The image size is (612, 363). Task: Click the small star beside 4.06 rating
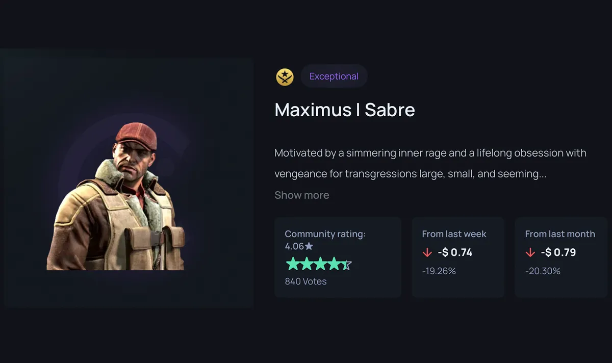tap(309, 246)
